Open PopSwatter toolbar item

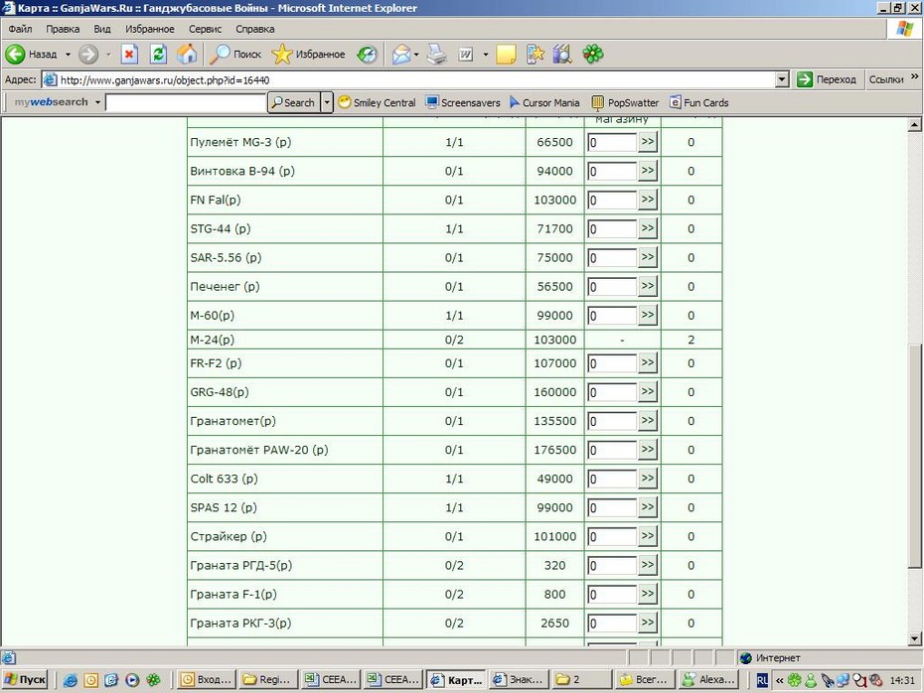(x=625, y=102)
